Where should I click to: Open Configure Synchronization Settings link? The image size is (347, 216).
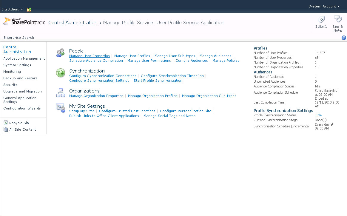[99, 81]
